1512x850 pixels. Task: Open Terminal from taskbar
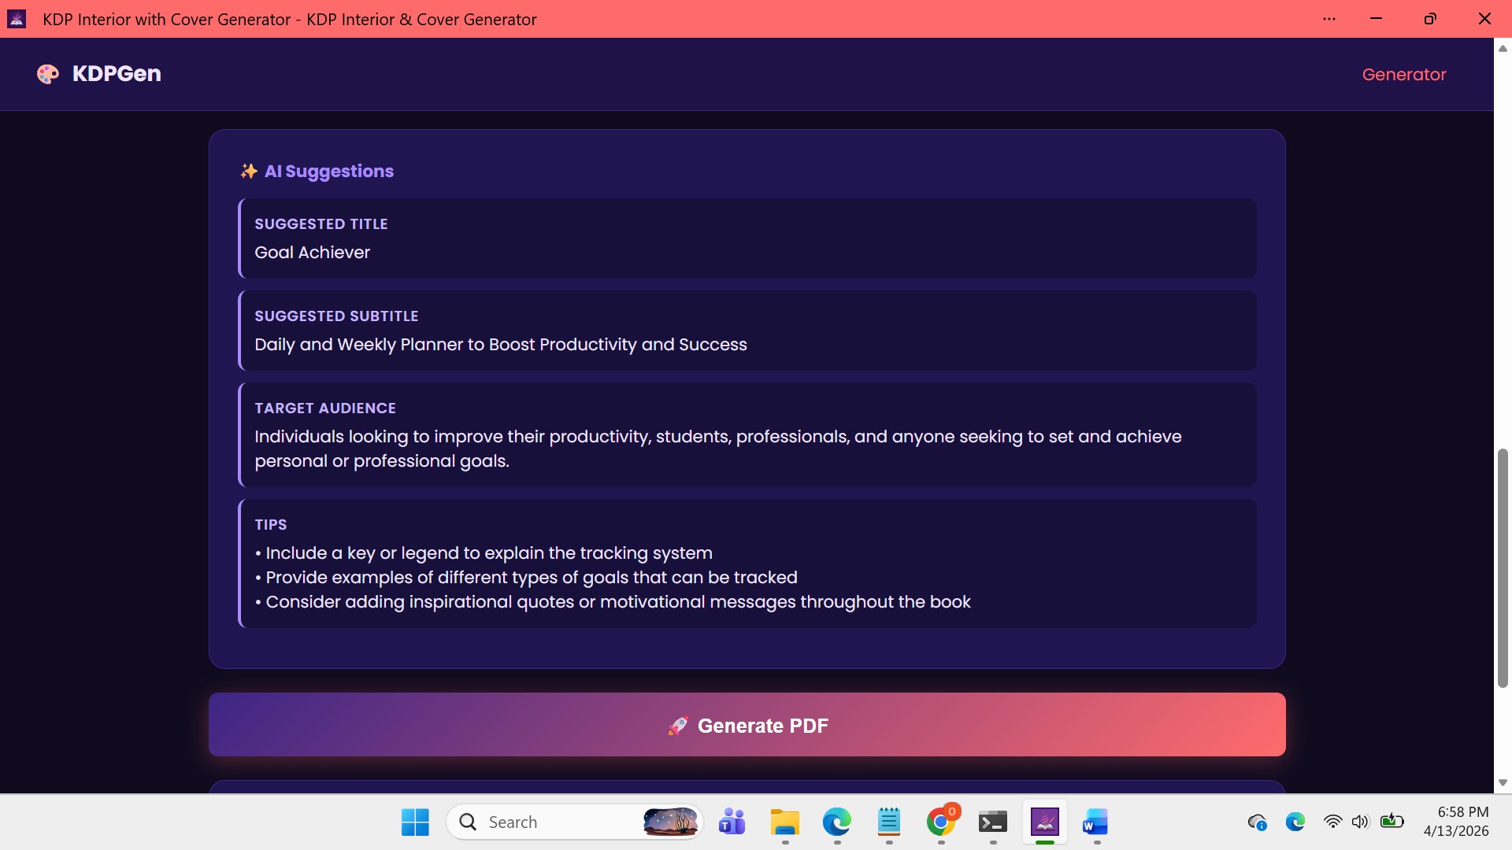point(992,822)
